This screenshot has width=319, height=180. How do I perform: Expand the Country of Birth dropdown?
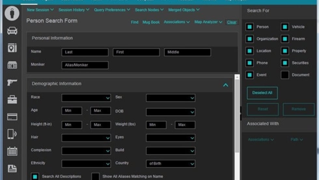point(171,164)
